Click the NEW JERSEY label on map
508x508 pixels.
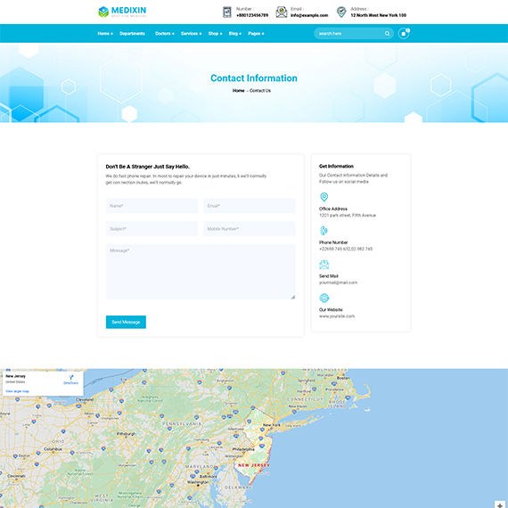pyautogui.click(x=254, y=465)
